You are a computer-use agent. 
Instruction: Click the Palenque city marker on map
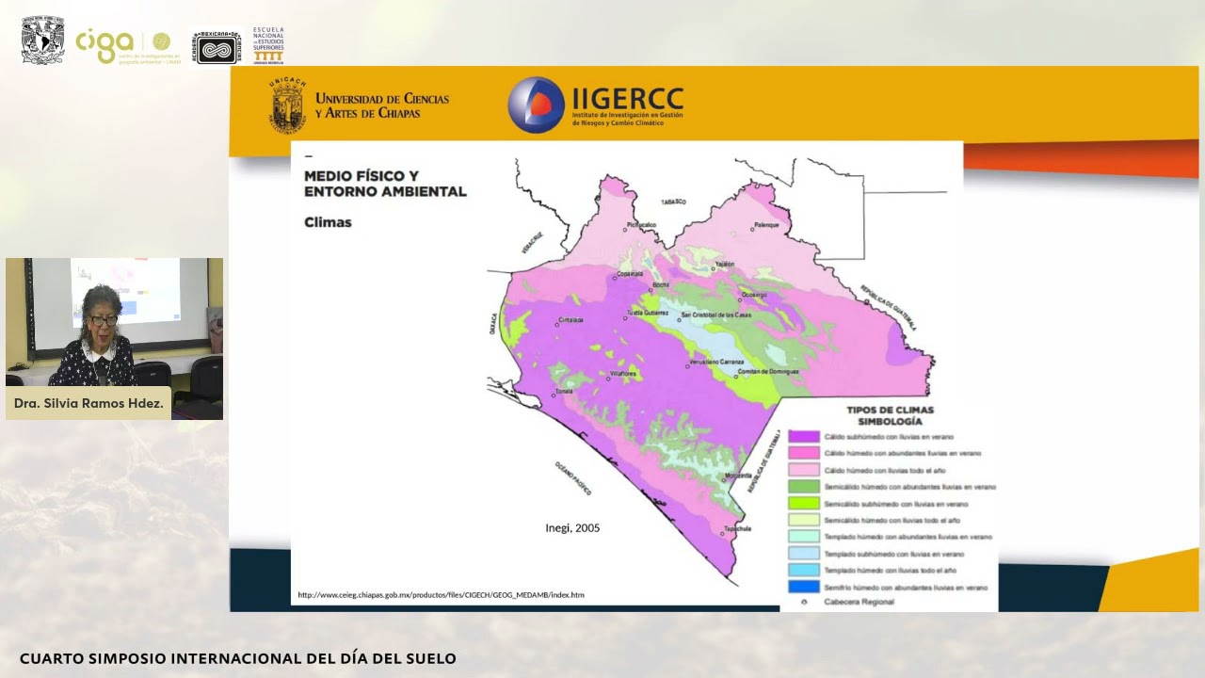[x=754, y=230]
